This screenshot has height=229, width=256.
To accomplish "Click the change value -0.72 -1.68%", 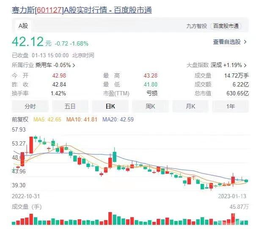I will pyautogui.click(x=72, y=43).
